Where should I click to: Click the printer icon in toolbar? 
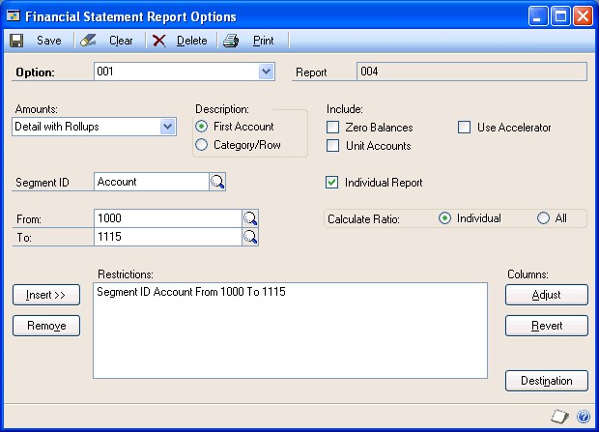tap(231, 41)
